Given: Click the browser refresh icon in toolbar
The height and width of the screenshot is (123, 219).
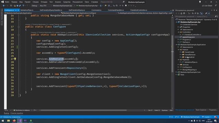Looking at the screenshot, I should click(101, 6).
